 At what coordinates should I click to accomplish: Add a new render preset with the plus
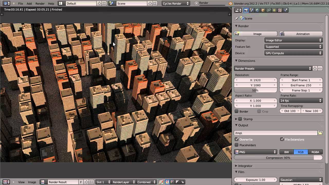[x=315, y=68]
